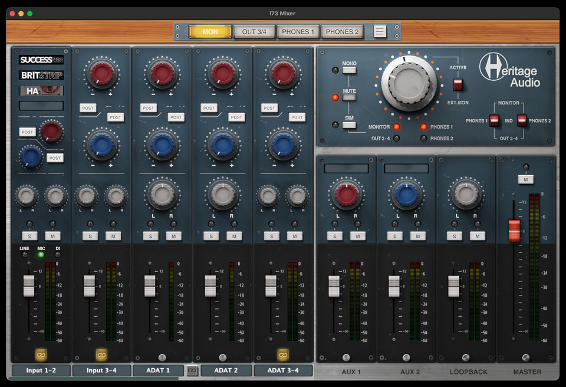Image resolution: width=566 pixels, height=387 pixels.
Task: Toggle the PHONES 2 monitor source switch
Action: point(522,120)
